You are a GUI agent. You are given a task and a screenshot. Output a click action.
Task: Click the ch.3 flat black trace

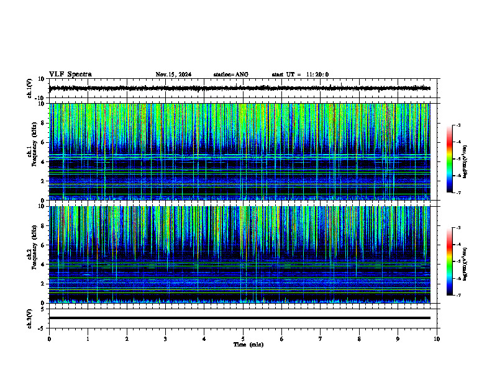click(239, 318)
